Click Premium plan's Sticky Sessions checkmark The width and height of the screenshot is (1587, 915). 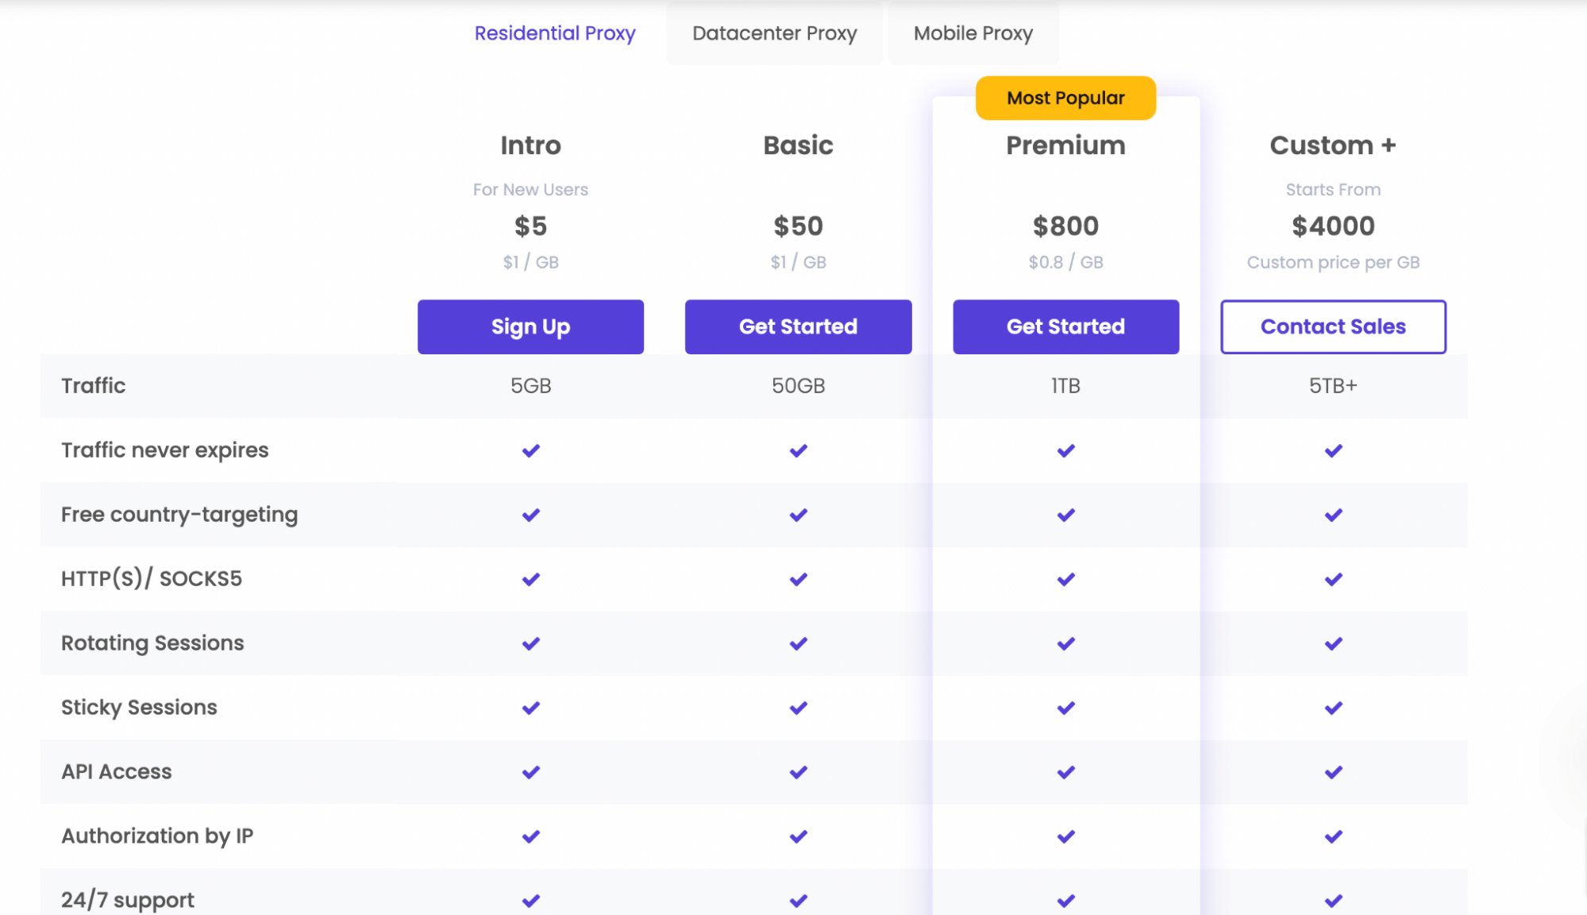[x=1065, y=708]
